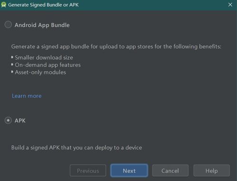Close the Generate Signed Bundle dialog
This screenshot has height=181, width=237.
coord(230,5)
